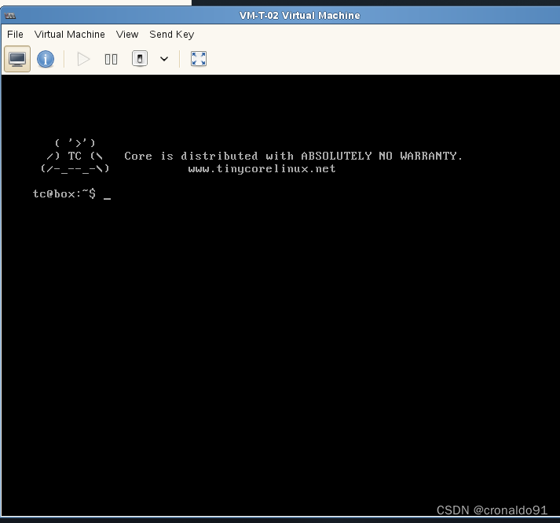Open the Virtual Machine menu
This screenshot has width=560, height=523.
pos(70,35)
